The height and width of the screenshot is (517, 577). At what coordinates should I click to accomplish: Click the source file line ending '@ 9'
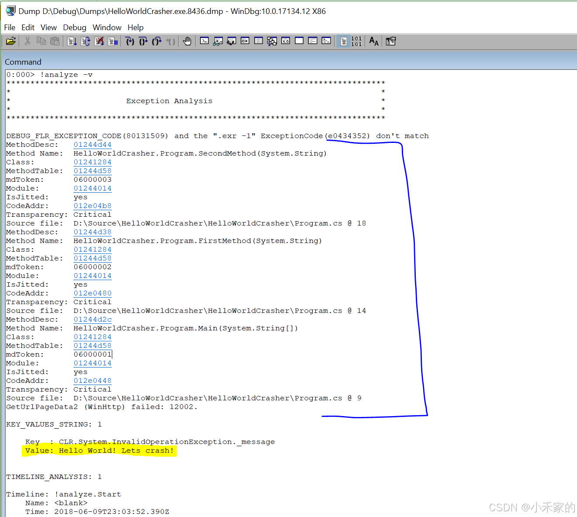coord(184,398)
